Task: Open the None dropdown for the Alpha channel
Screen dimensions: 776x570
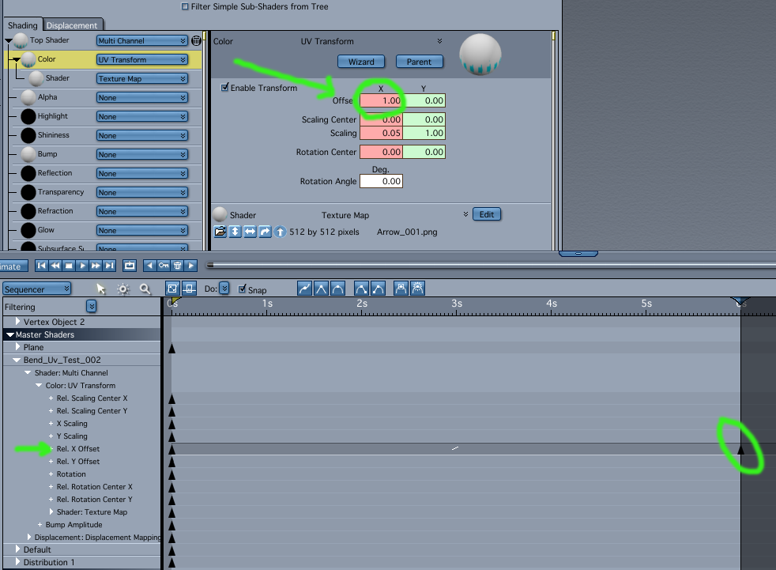Action: click(141, 97)
